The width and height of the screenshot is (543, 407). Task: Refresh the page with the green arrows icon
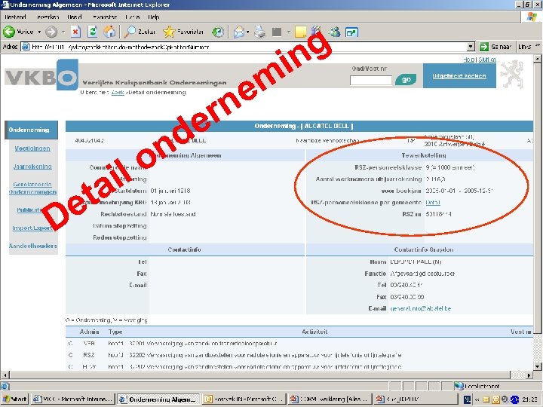coord(93,32)
